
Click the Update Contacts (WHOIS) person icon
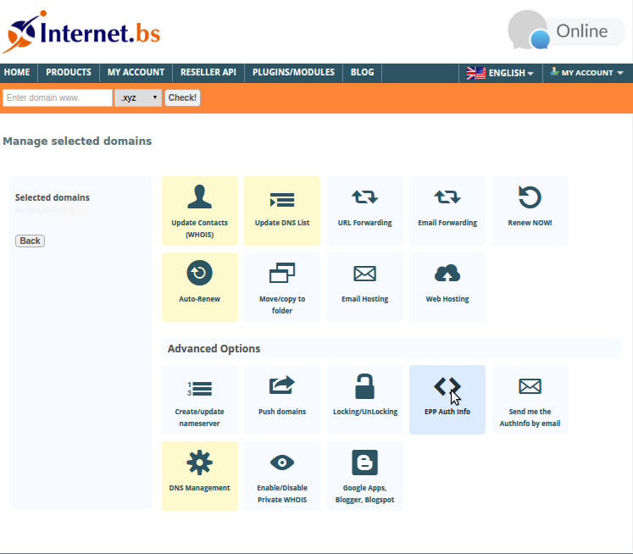click(x=199, y=197)
